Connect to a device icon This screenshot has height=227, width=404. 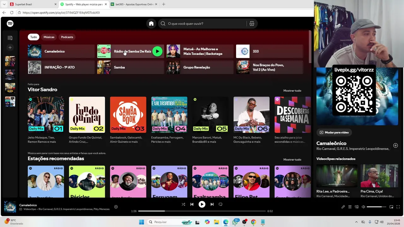pyautogui.click(x=357, y=207)
